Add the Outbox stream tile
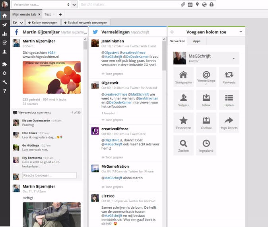Image resolution: width=268 pixels, height=227 pixels. pyautogui.click(x=206, y=123)
